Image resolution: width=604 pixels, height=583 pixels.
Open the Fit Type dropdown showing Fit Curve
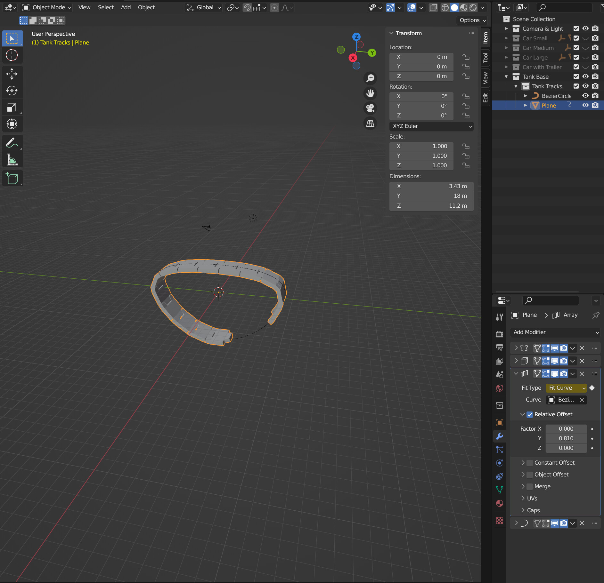[x=566, y=388]
